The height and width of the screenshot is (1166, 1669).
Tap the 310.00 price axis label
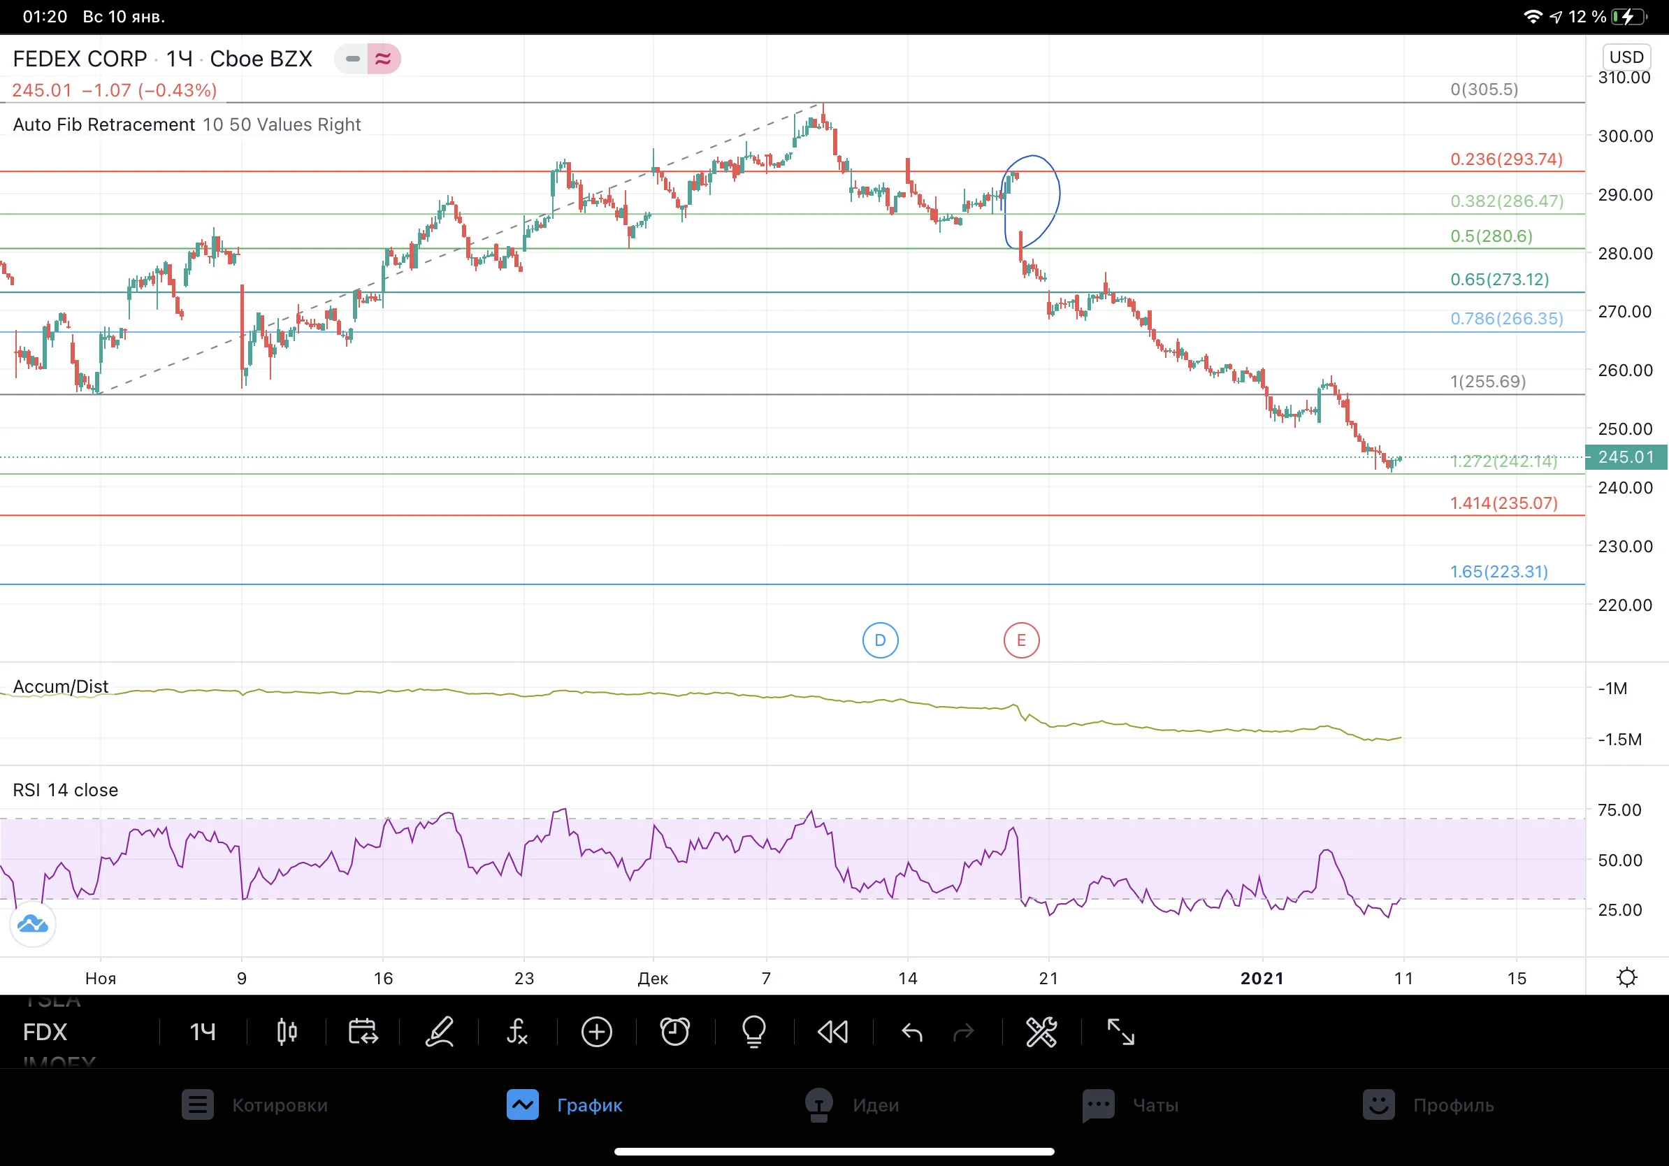click(1625, 78)
